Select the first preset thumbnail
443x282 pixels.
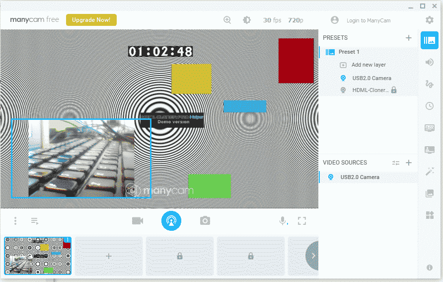click(x=38, y=256)
